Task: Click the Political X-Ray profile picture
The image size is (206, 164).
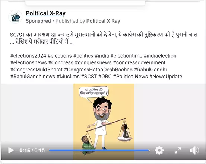Action: click(15, 17)
